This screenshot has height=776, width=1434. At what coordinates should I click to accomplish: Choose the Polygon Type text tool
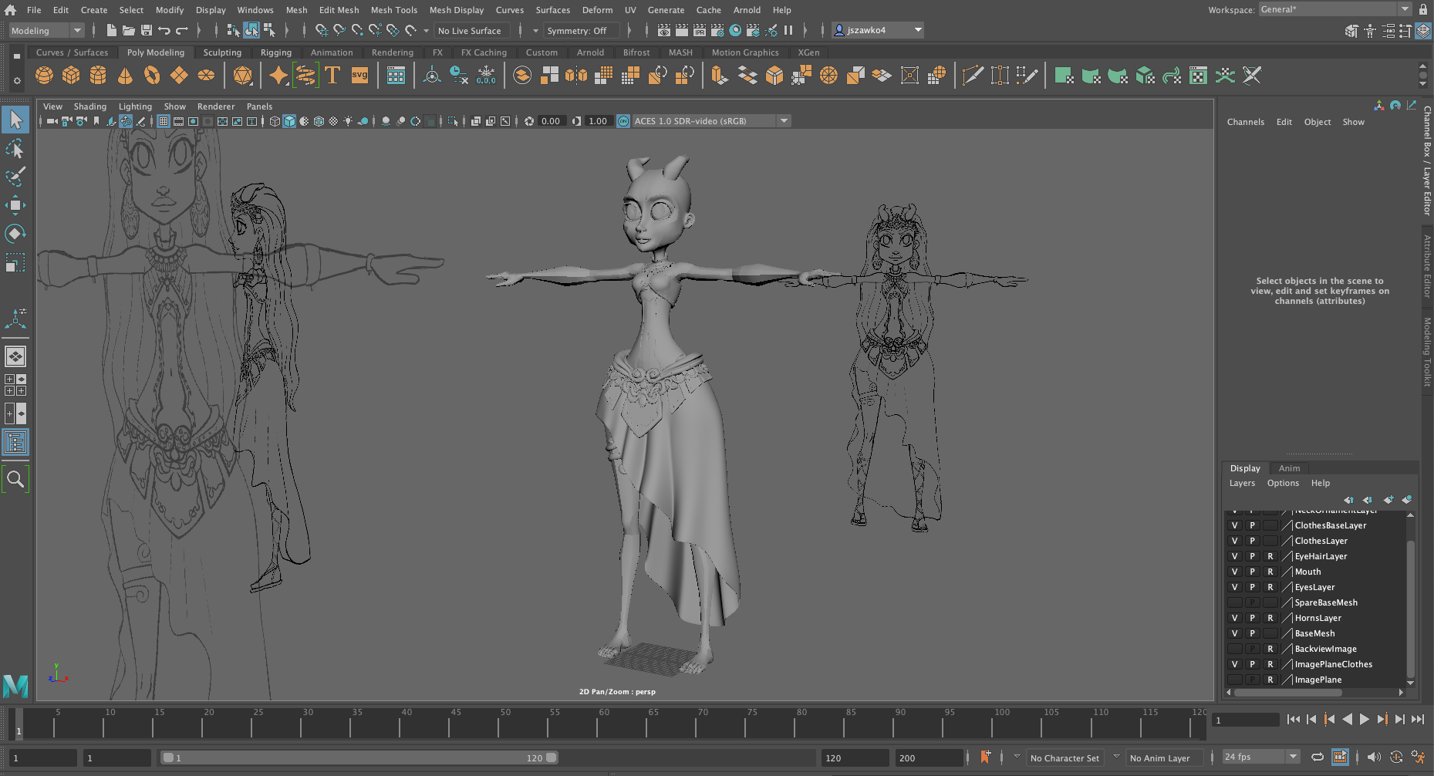(332, 76)
